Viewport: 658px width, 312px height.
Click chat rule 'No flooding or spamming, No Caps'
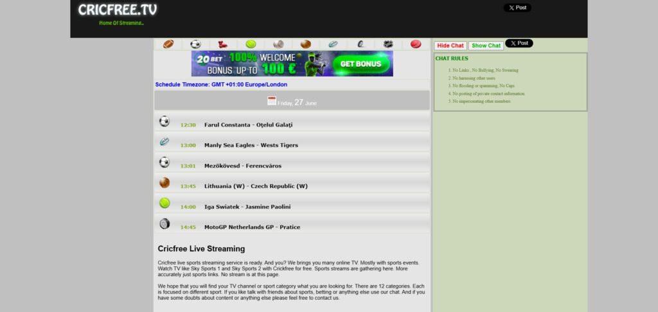point(483,85)
